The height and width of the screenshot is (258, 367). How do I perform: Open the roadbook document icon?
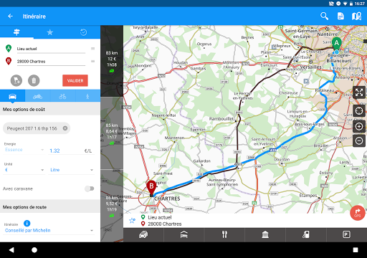(340, 16)
